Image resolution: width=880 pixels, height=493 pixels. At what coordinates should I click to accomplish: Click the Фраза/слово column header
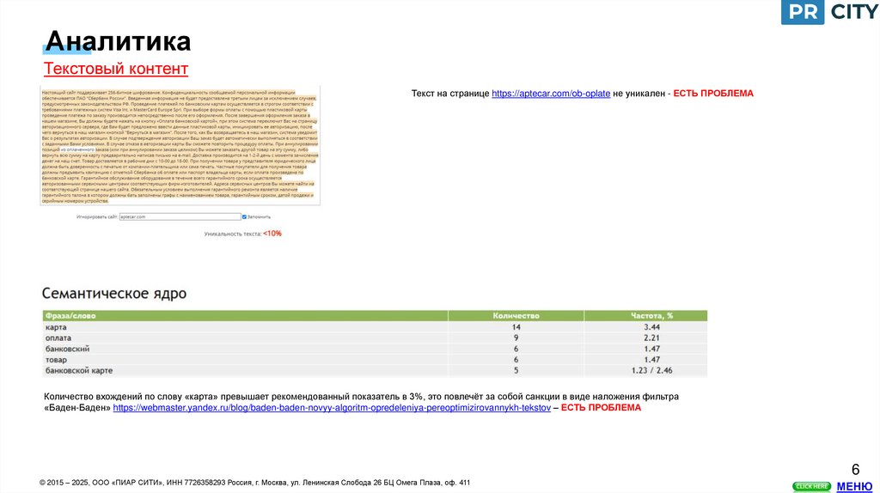[x=245, y=316]
